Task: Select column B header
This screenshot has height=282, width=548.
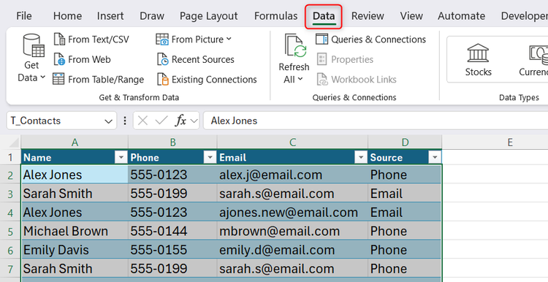Action: click(172, 142)
